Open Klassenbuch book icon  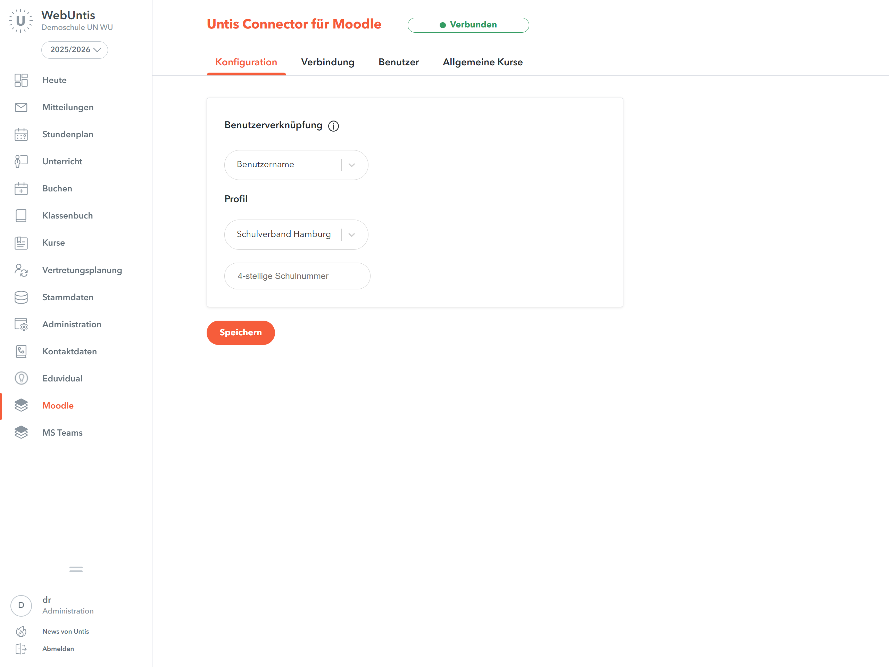tap(21, 215)
